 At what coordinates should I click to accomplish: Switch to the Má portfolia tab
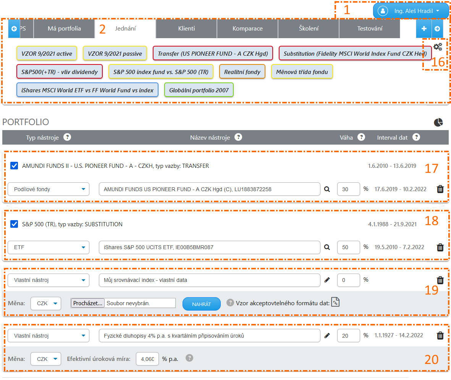tap(64, 29)
